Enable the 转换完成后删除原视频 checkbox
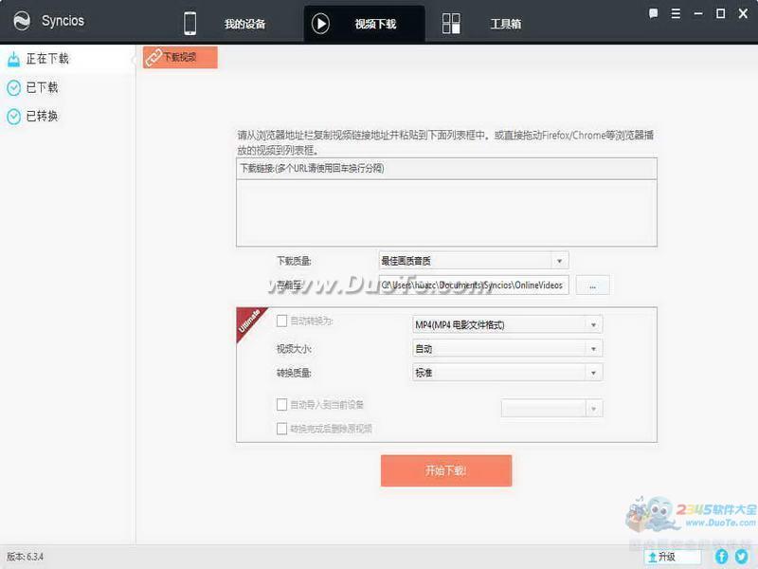Image resolution: width=758 pixels, height=569 pixels. (281, 429)
